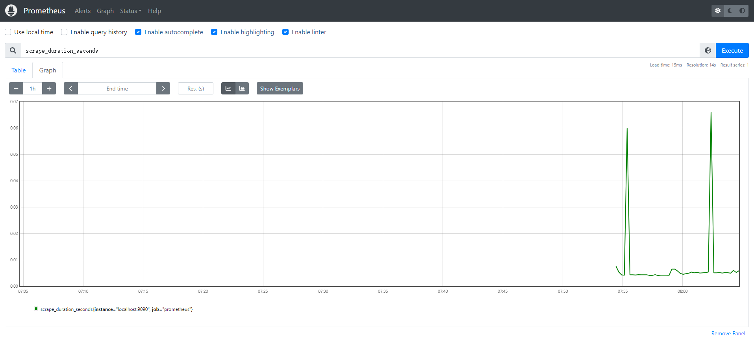Go to next end time arrow
Screen dimensions: 754x342
tap(163, 89)
